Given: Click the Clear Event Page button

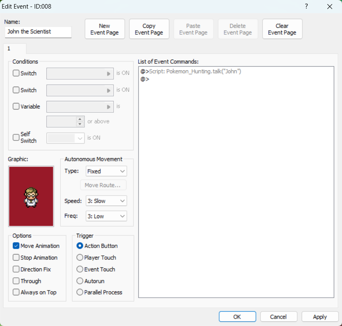Looking at the screenshot, I should [282, 29].
